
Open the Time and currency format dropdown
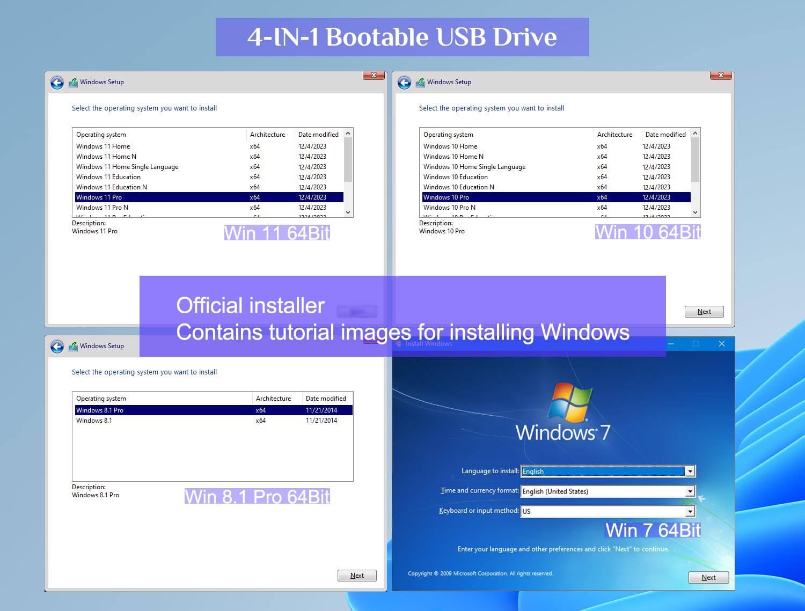click(691, 491)
